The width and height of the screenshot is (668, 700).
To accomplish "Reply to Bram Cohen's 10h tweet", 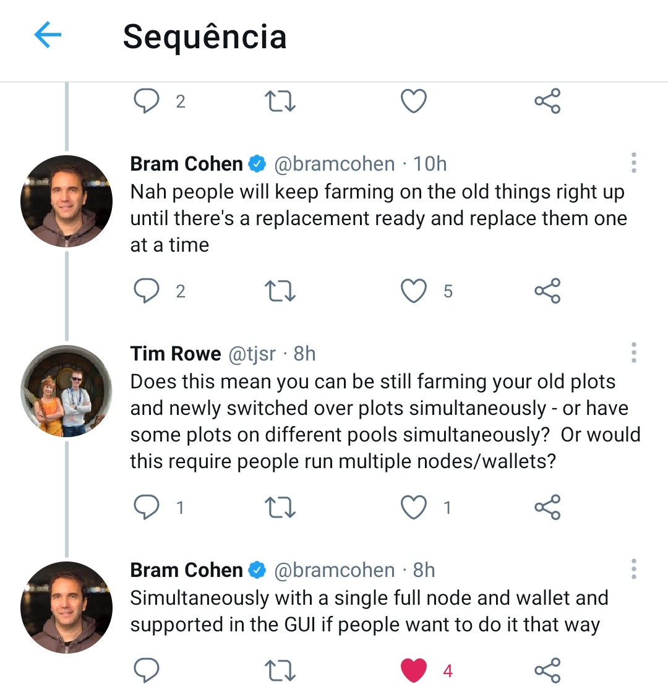I will (x=147, y=291).
